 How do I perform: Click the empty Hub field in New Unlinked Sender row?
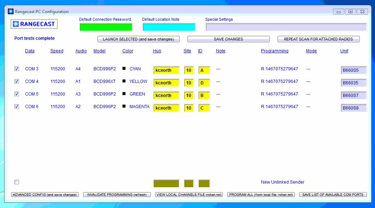pos(166,183)
